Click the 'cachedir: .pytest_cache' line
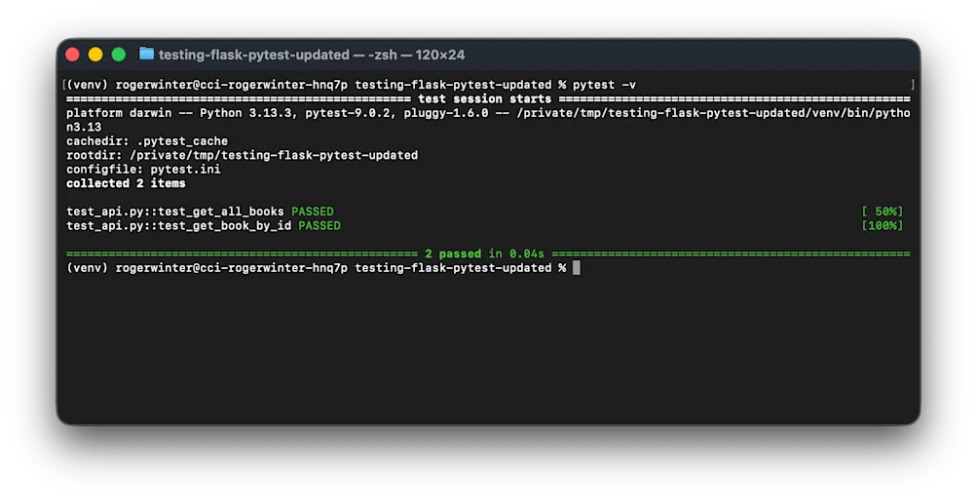The height and width of the screenshot is (500, 977). [147, 141]
